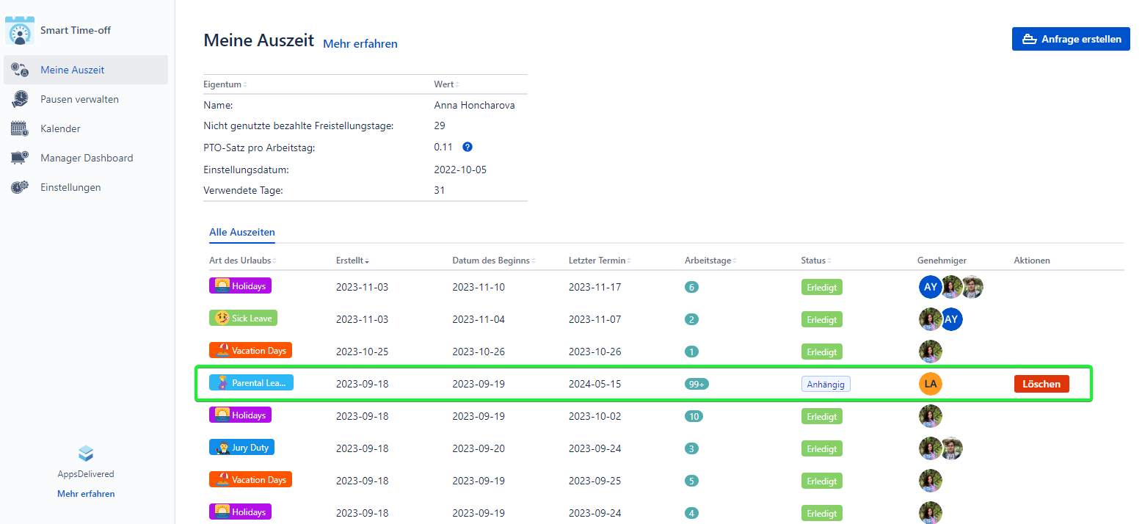Click the Kalender sidebar icon

(20, 128)
